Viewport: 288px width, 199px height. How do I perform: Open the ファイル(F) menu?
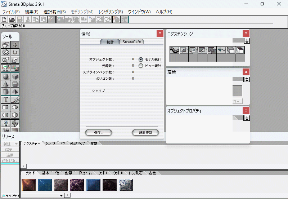11,12
